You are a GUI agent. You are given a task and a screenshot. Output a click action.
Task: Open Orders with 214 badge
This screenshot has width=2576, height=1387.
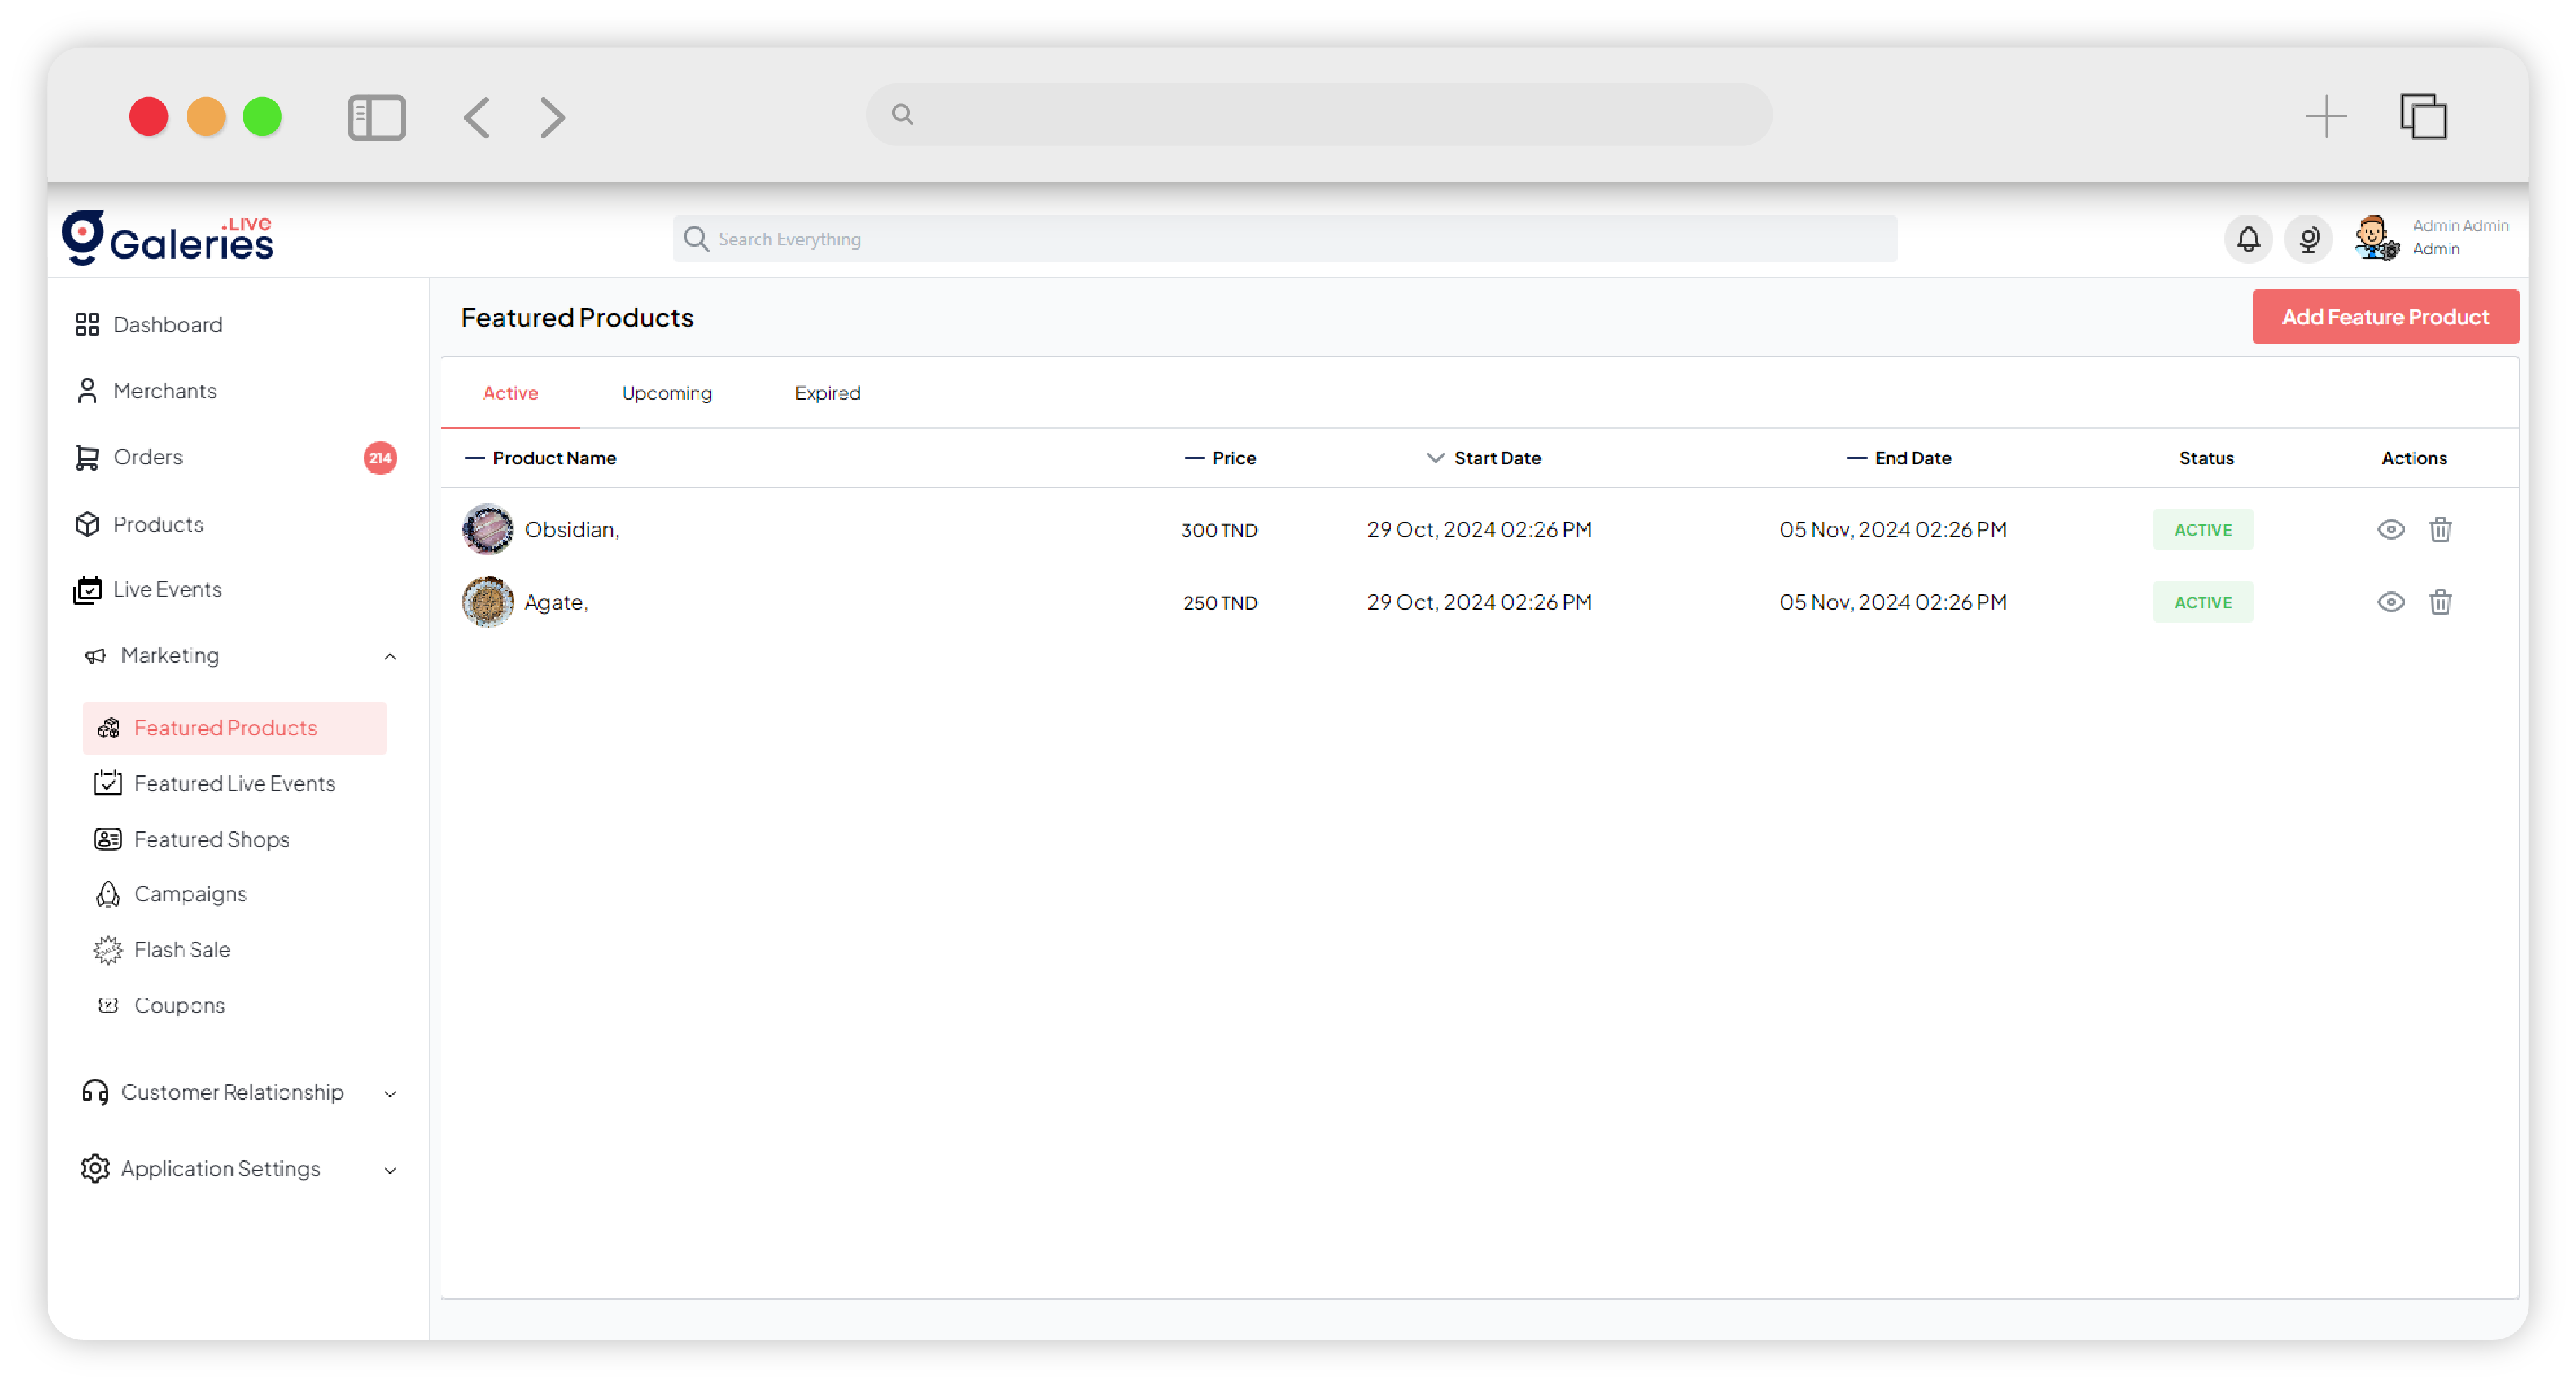[x=148, y=457]
